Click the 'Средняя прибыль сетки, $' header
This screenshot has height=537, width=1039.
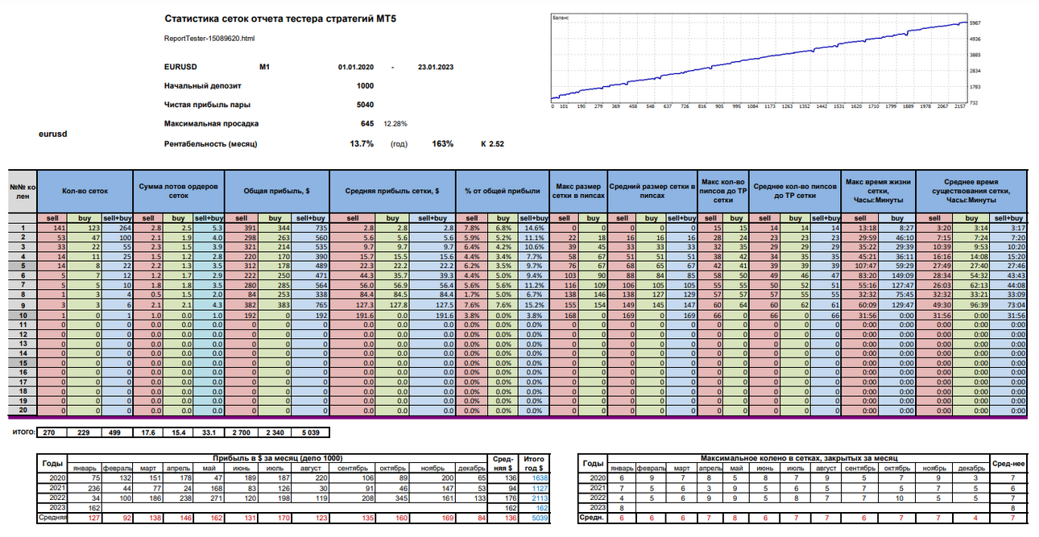(x=392, y=192)
